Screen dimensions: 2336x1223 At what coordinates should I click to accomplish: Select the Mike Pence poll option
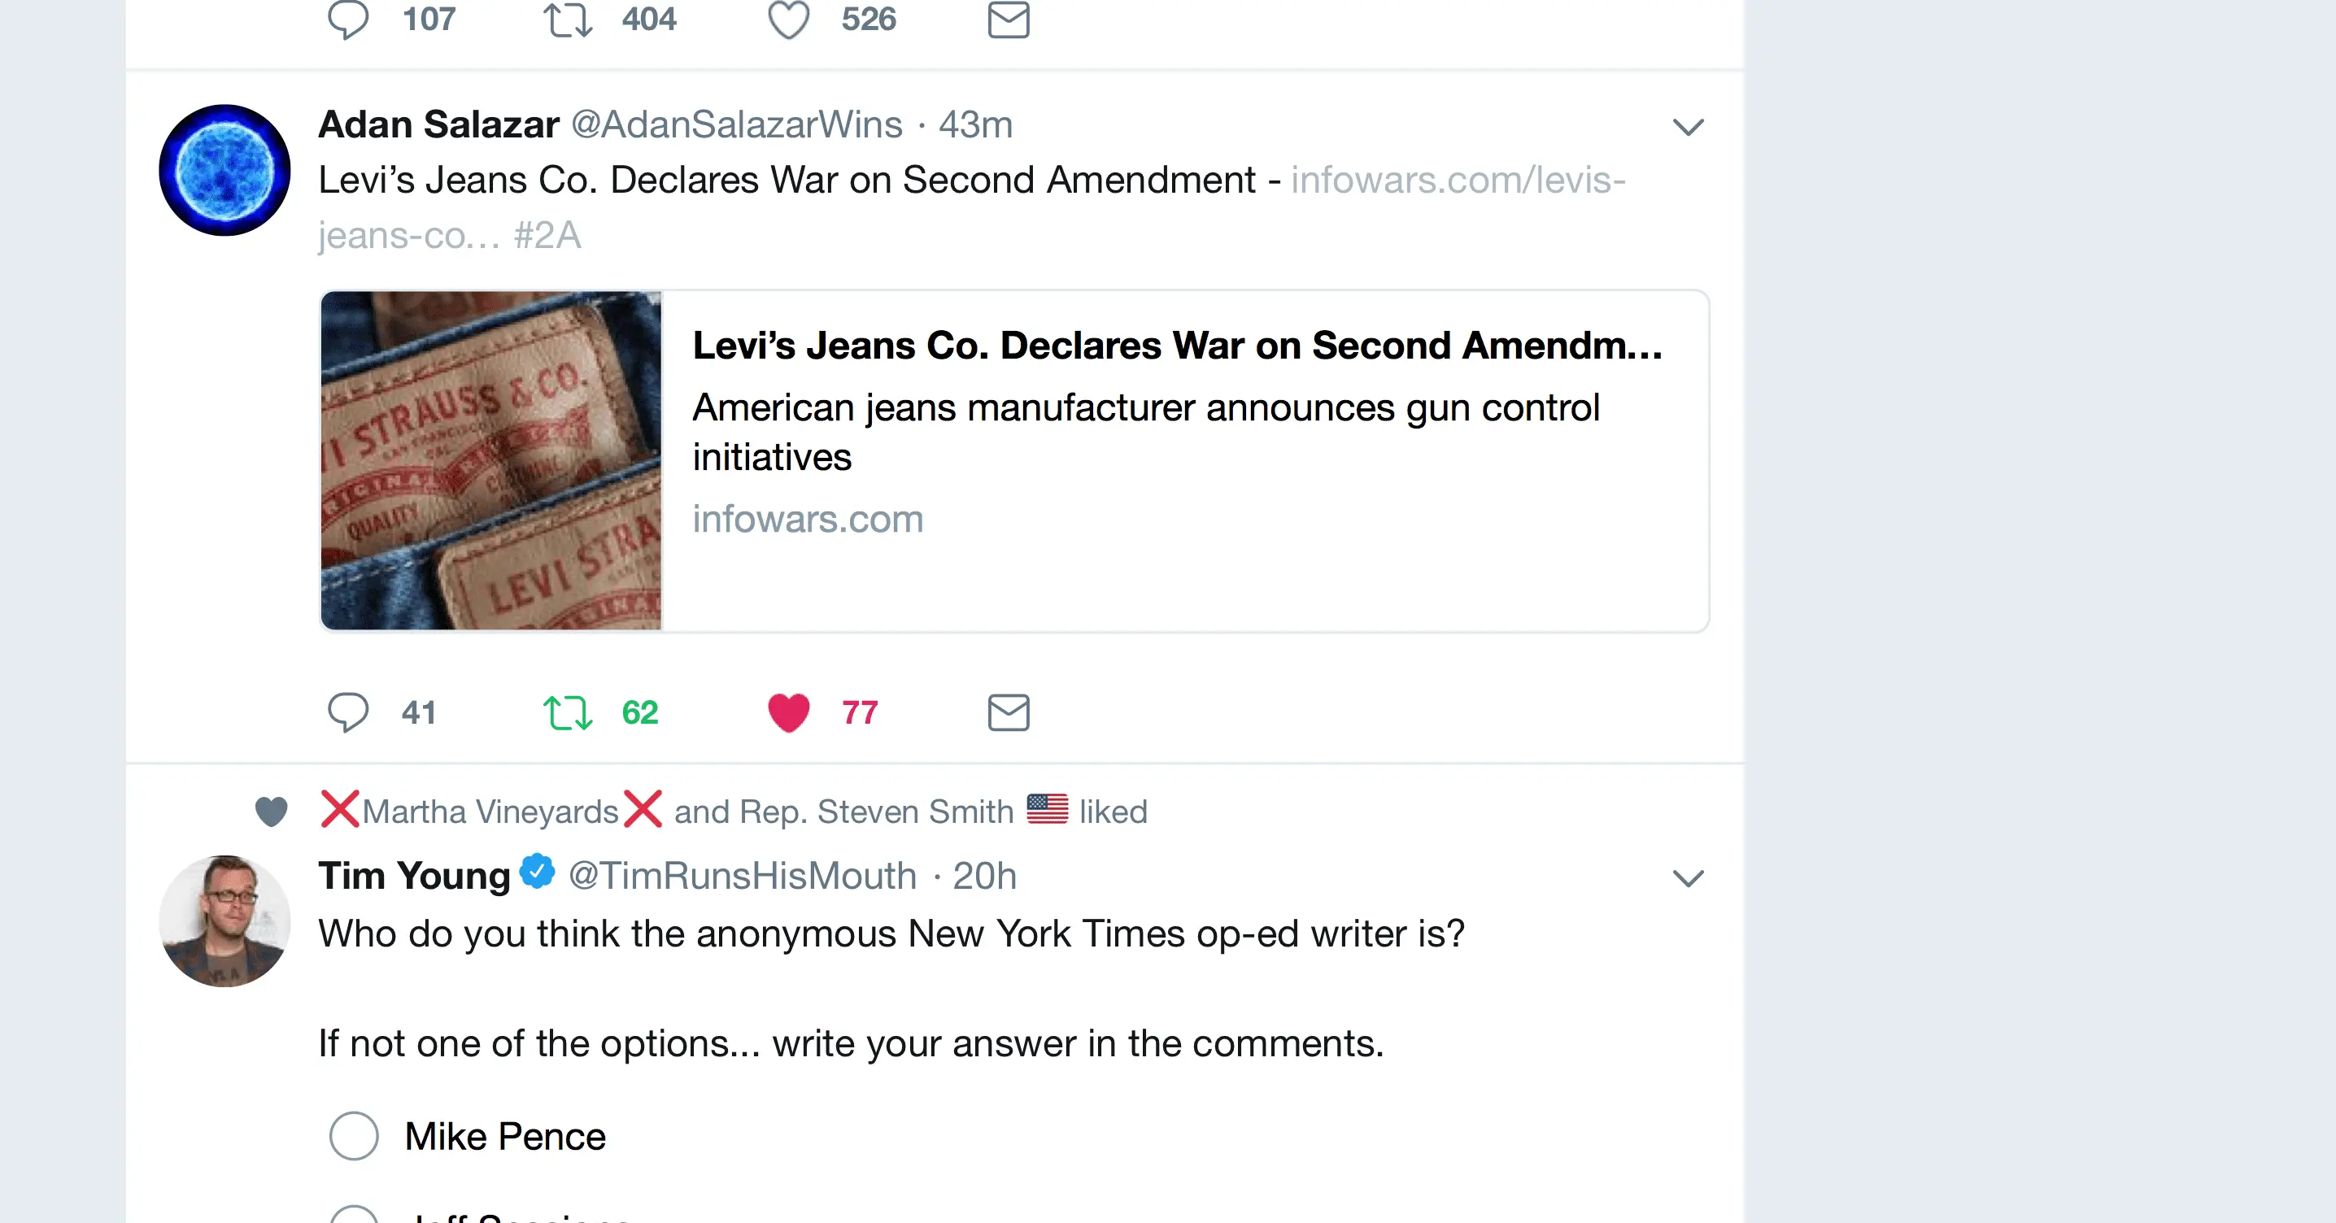[x=354, y=1136]
